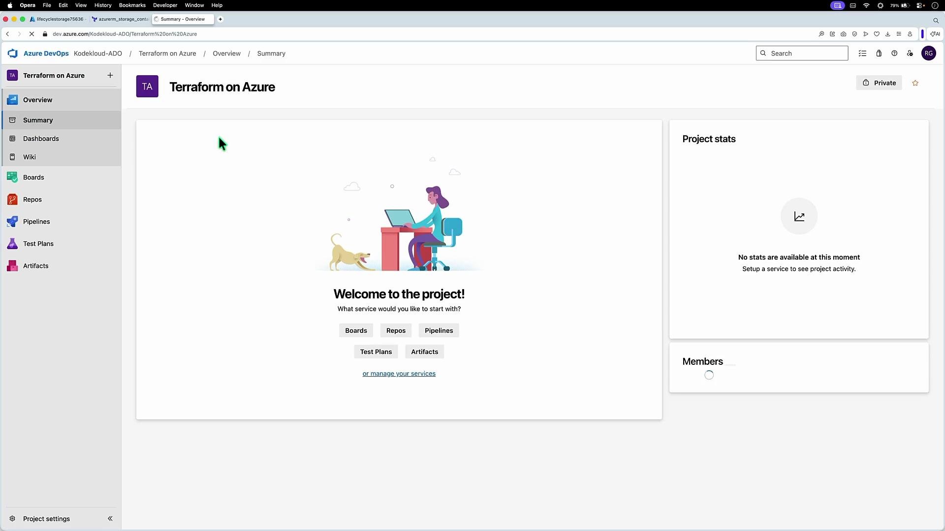Image resolution: width=945 pixels, height=531 pixels.
Task: Click the Azure DevOps logo icon
Action: tap(12, 53)
